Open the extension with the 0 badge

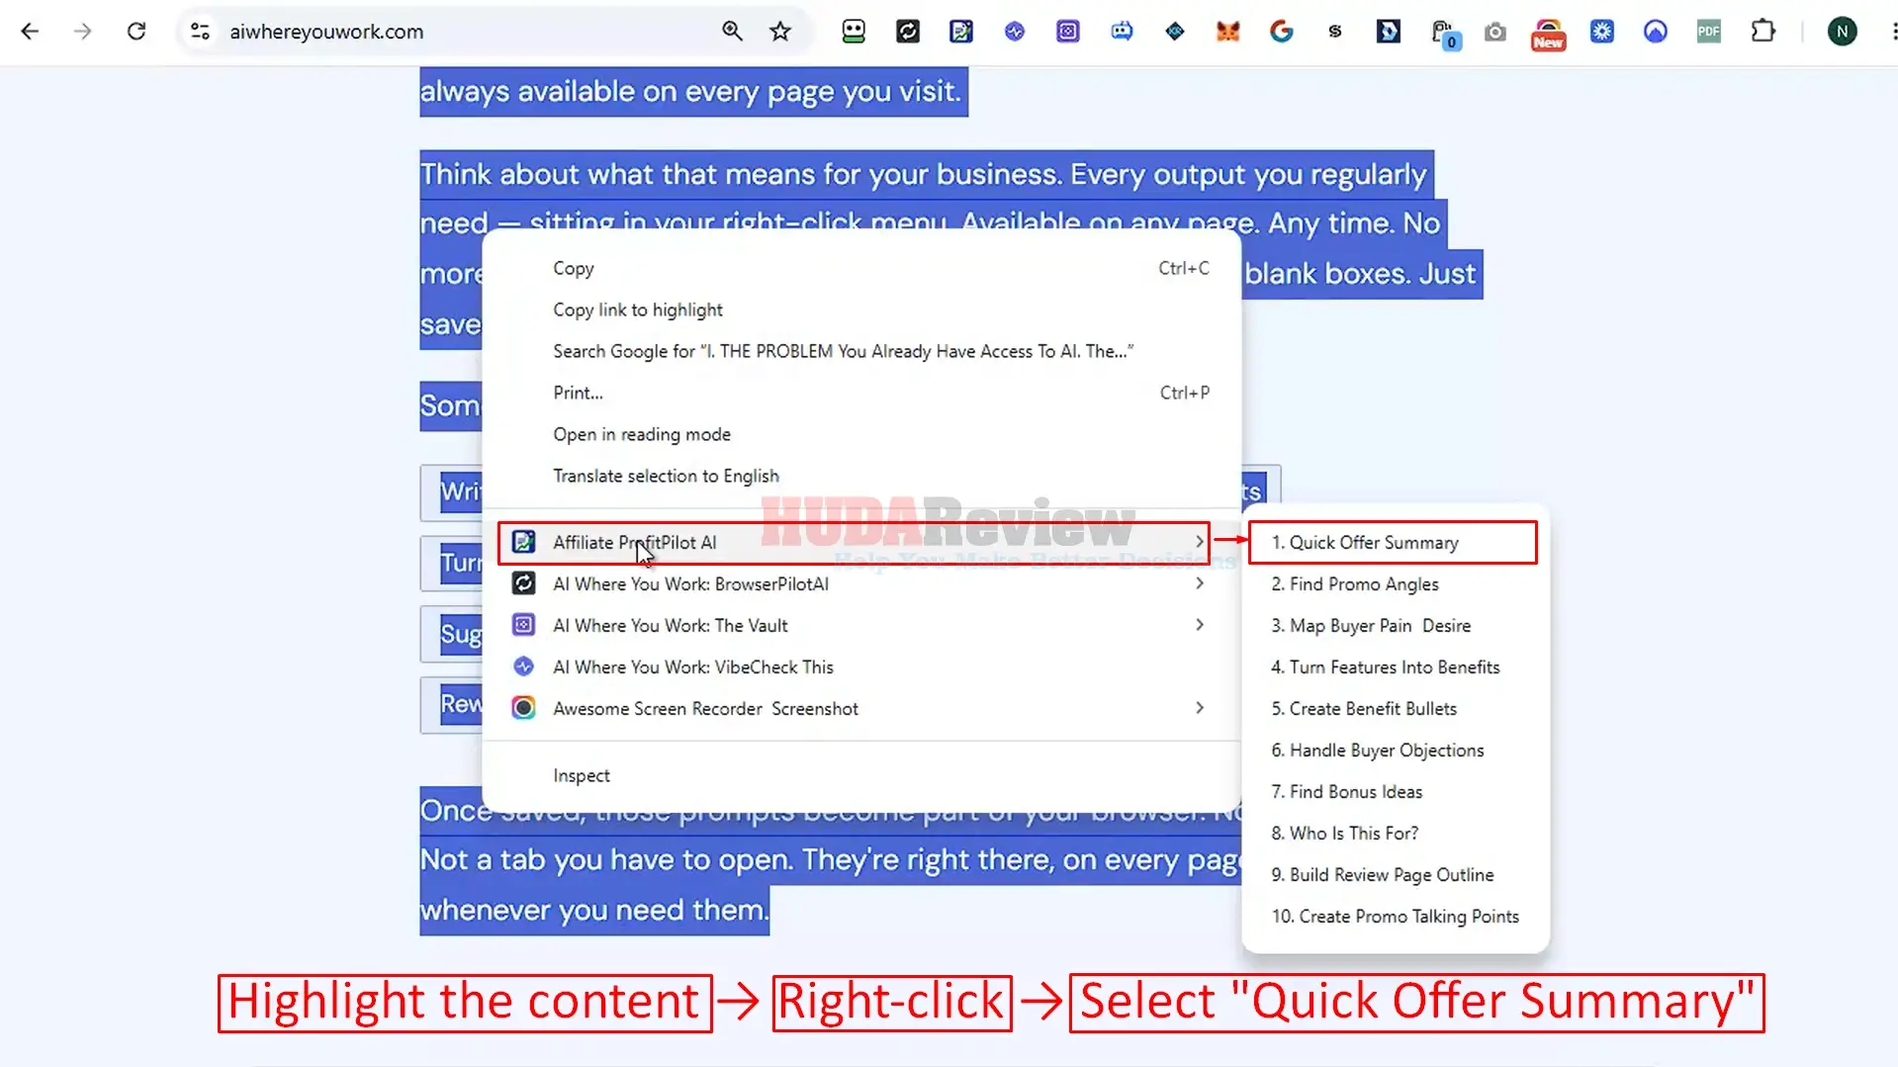(1444, 34)
